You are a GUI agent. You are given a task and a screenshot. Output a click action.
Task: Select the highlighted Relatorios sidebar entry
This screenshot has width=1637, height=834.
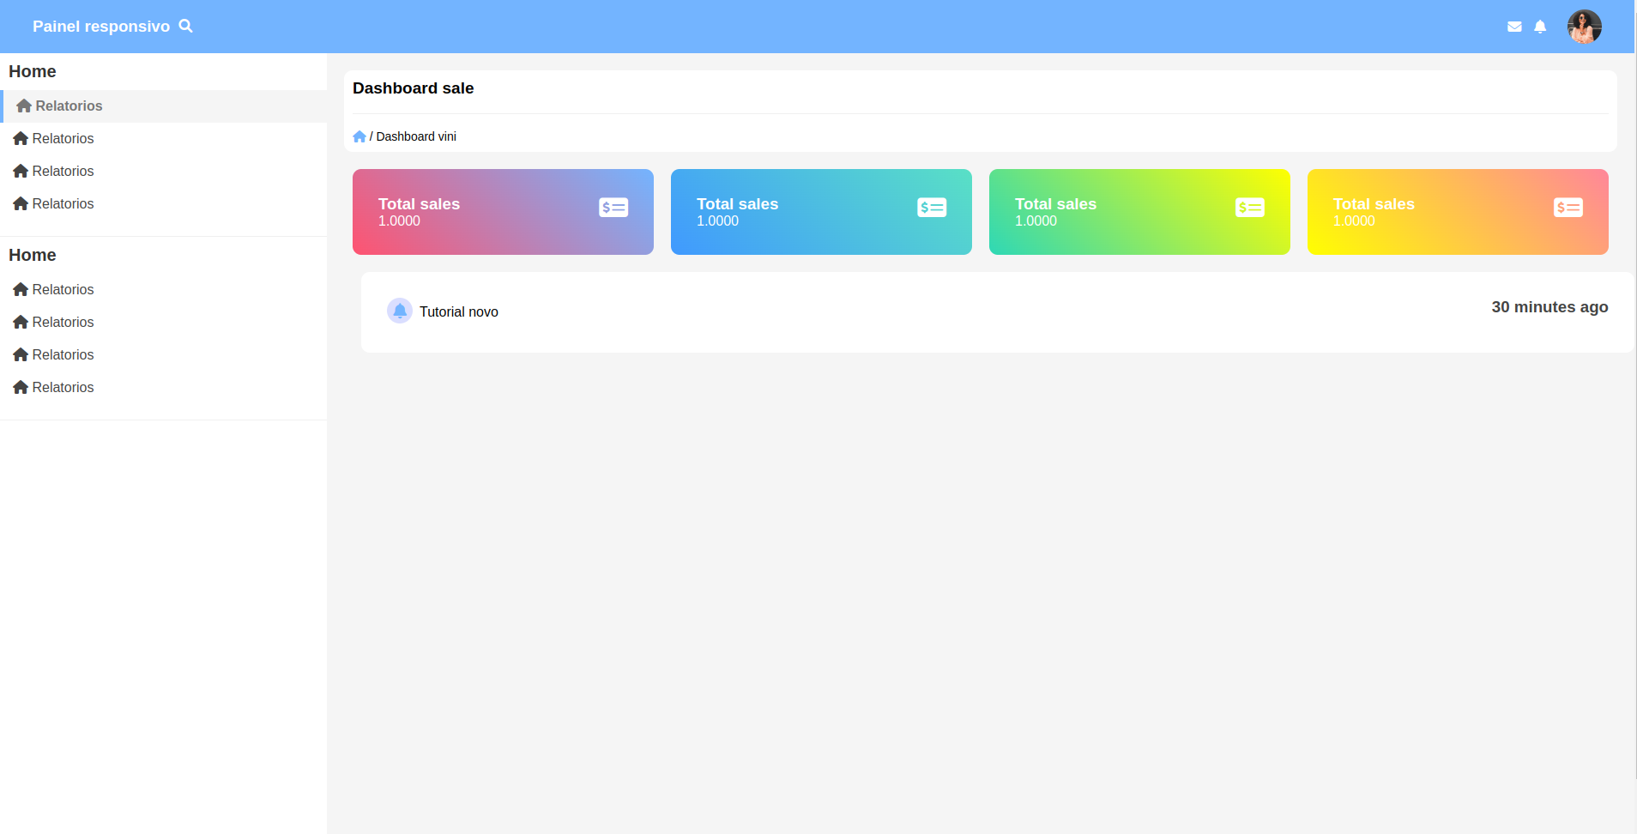[69, 106]
